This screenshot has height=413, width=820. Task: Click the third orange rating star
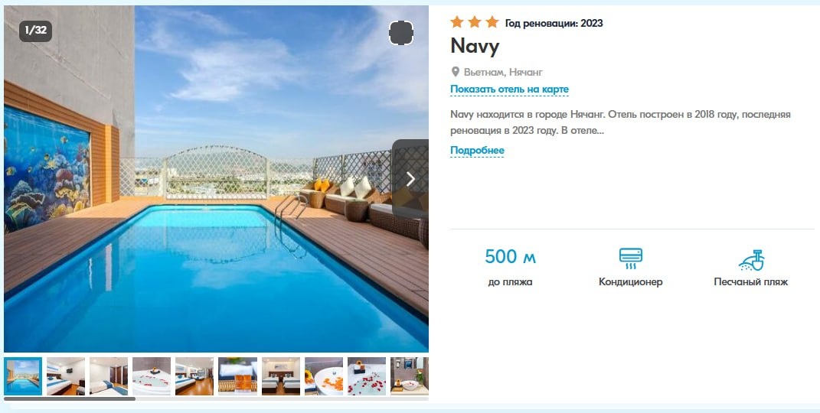pyautogui.click(x=492, y=22)
